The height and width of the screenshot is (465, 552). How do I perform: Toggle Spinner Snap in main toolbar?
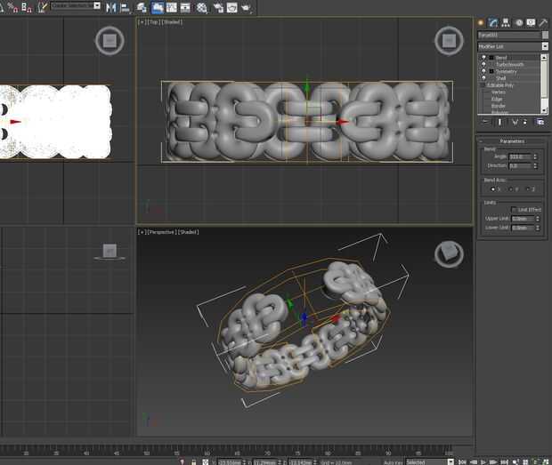27,7
